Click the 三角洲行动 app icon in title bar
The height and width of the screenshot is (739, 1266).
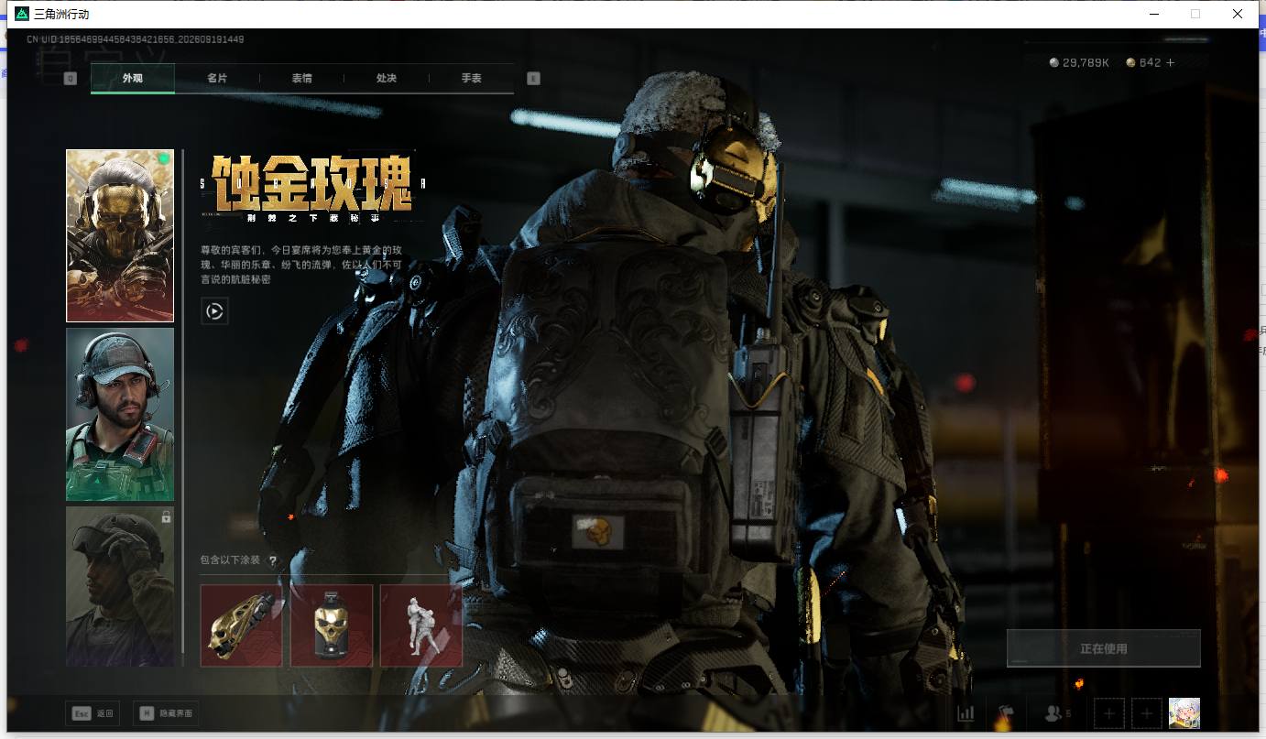[x=22, y=14]
